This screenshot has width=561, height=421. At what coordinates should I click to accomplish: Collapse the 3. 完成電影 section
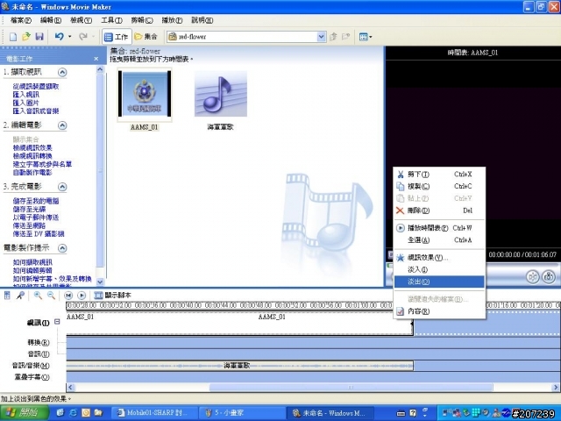(x=62, y=187)
